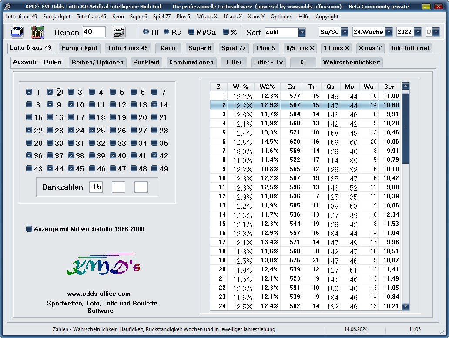Open the Eurojackpot menu
Viewport: 449px width, 338px height.
click(x=57, y=17)
